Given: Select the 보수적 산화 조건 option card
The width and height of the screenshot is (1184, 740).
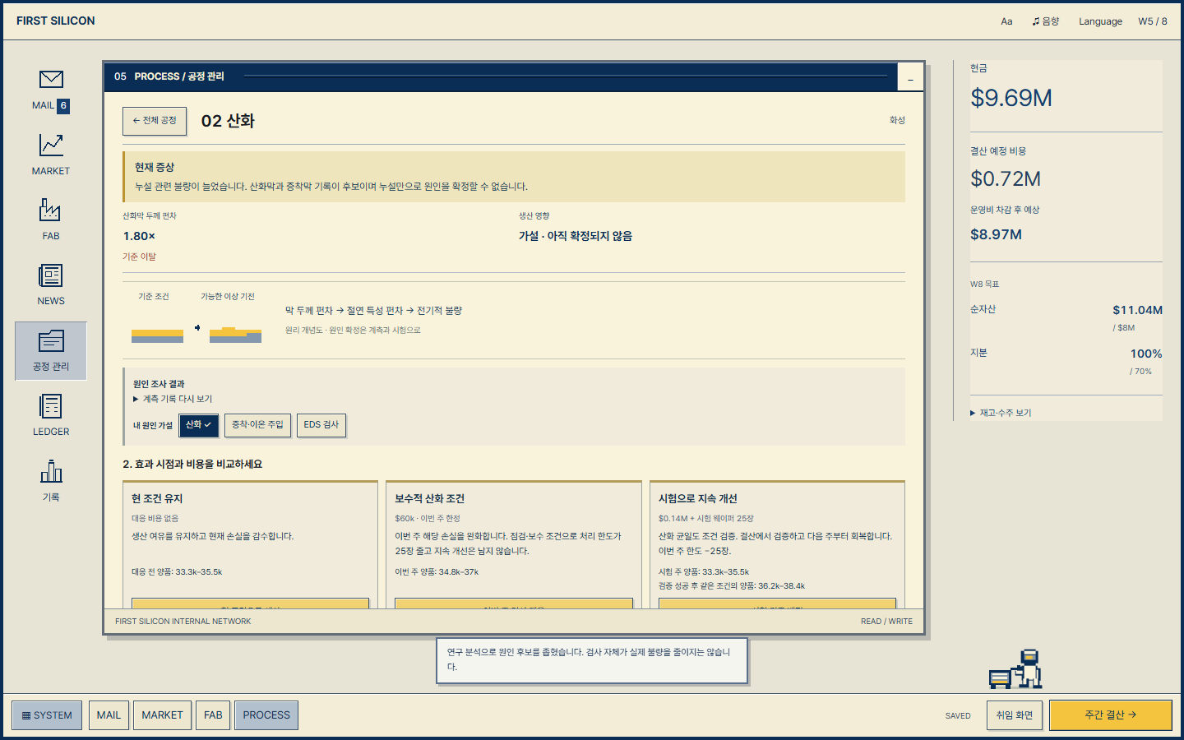Looking at the screenshot, I should point(514,544).
